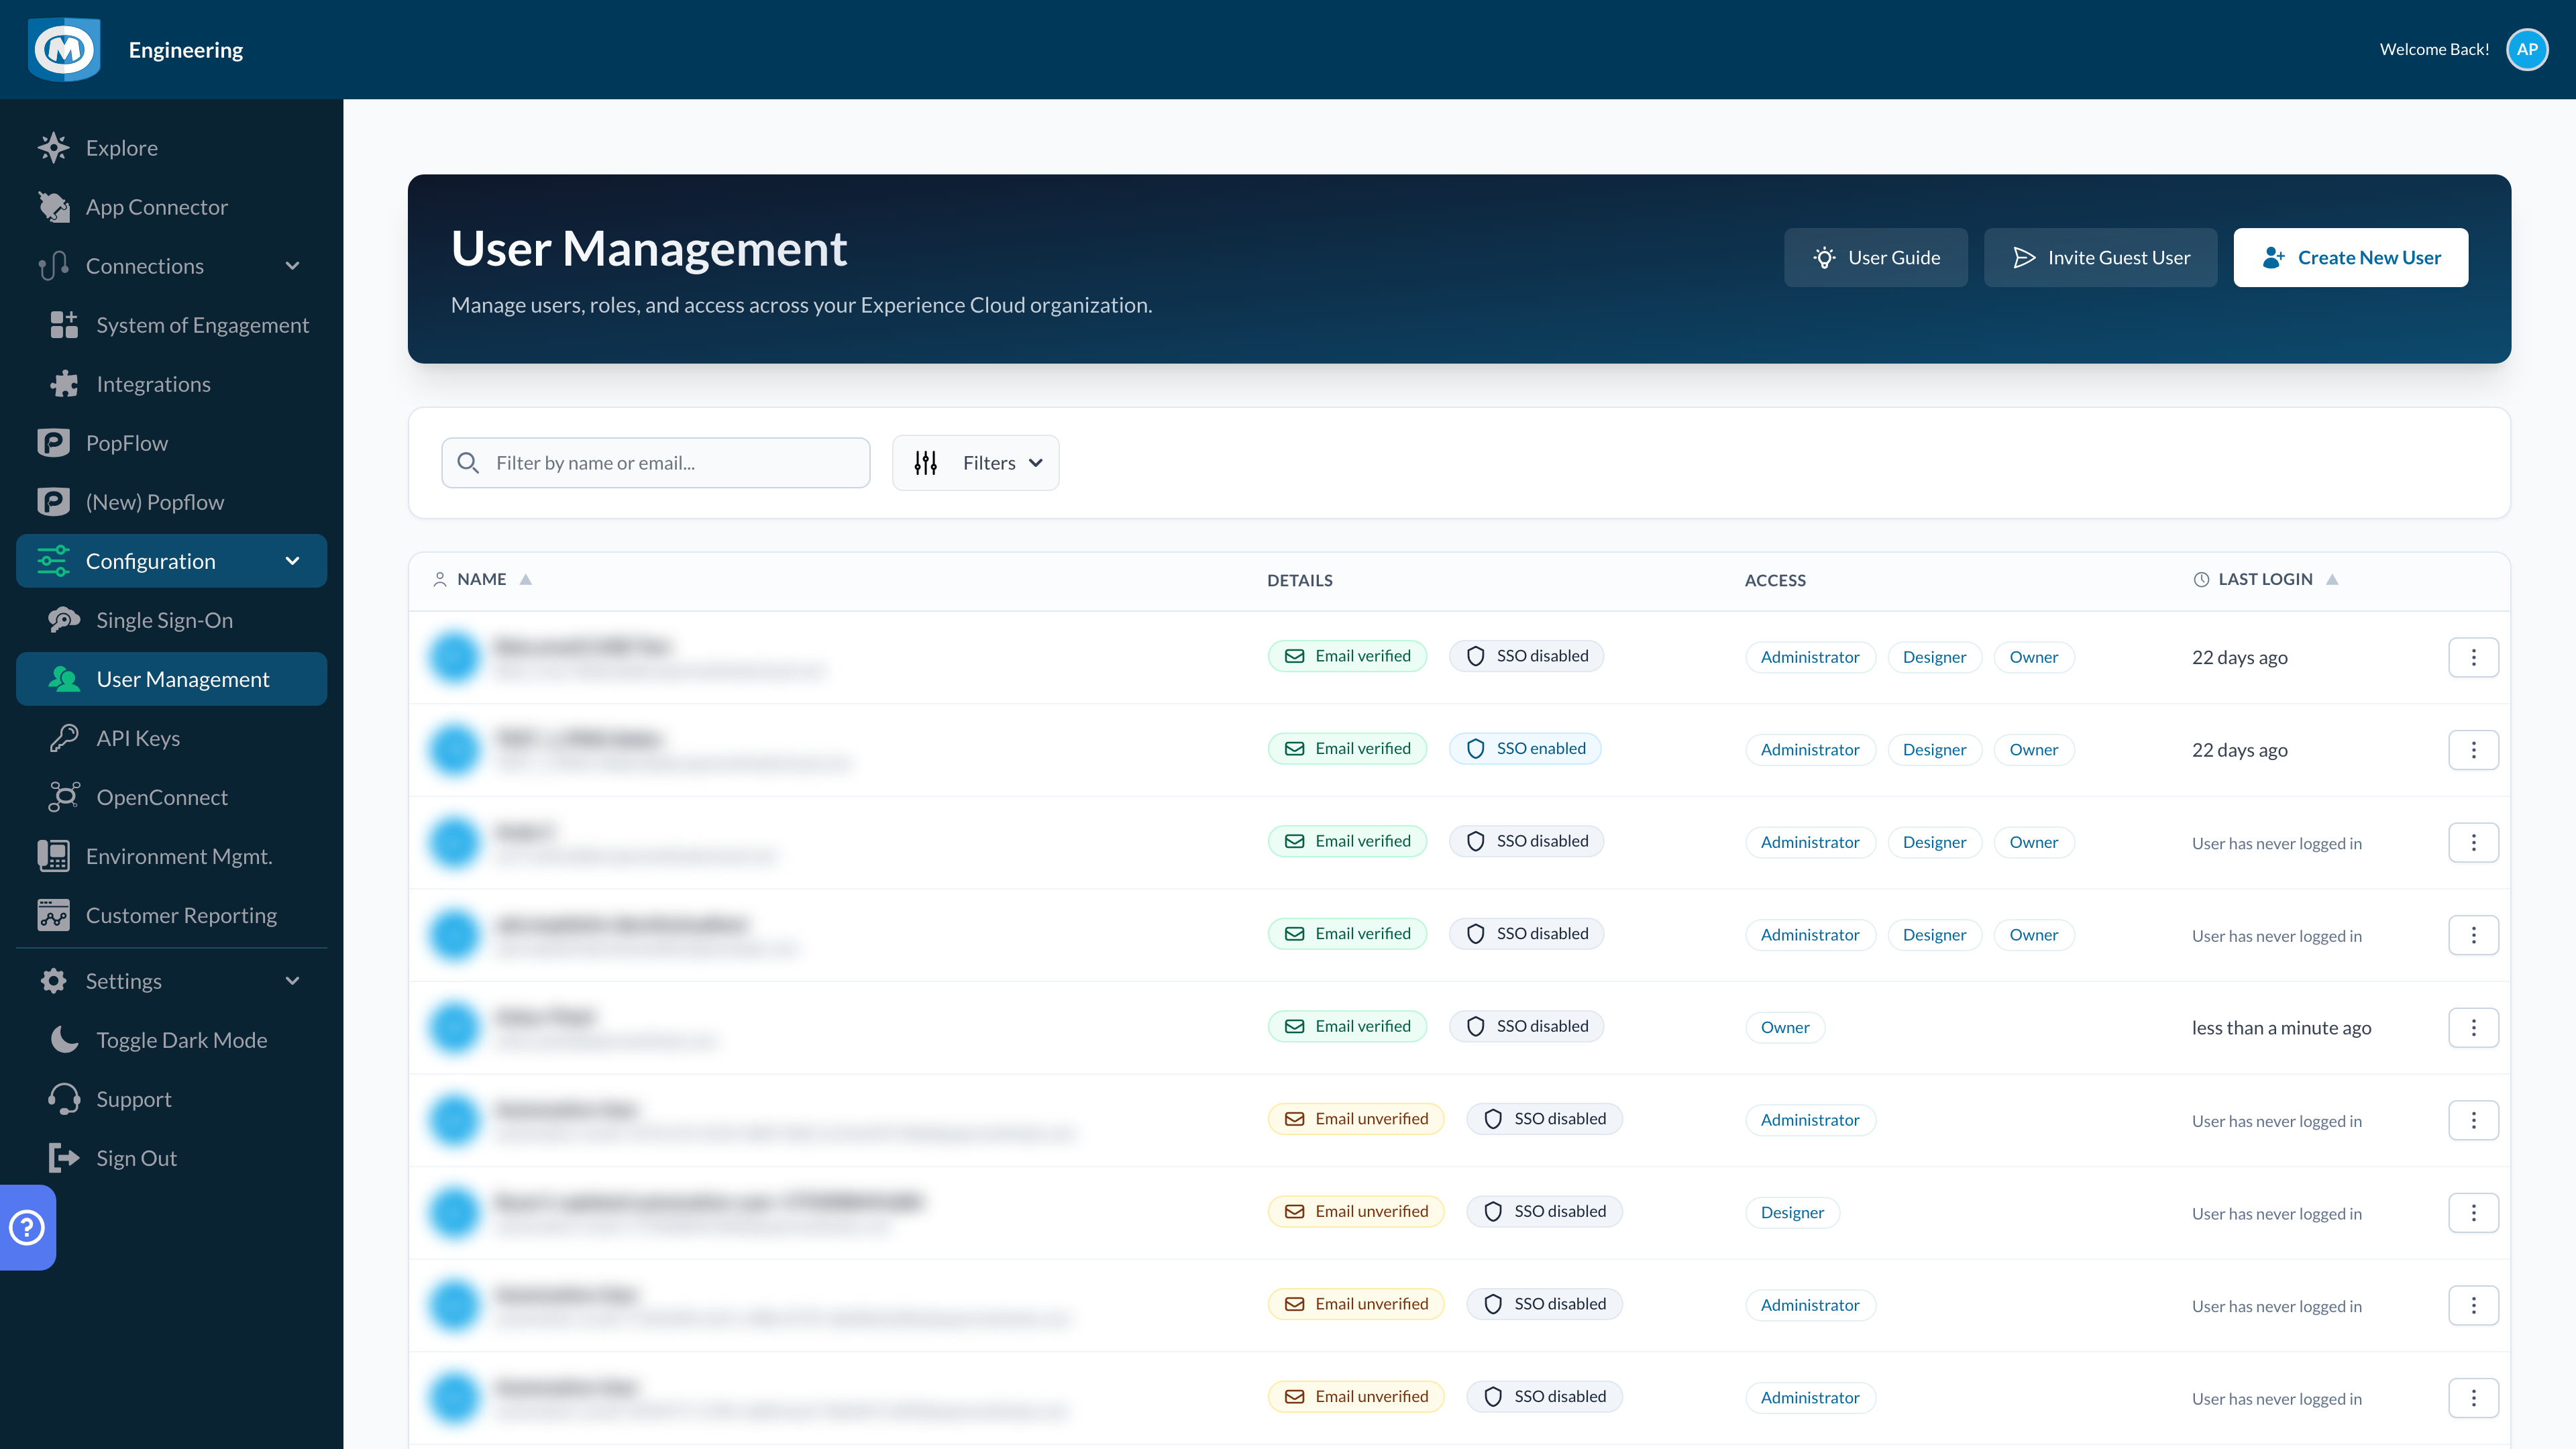The width and height of the screenshot is (2576, 1449).
Task: Click the User Guide button
Action: point(1875,258)
